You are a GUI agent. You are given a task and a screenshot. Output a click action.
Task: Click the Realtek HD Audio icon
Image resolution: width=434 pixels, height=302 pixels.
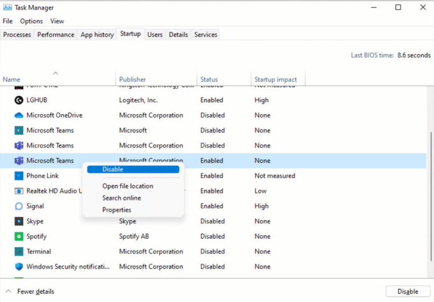tap(18, 191)
